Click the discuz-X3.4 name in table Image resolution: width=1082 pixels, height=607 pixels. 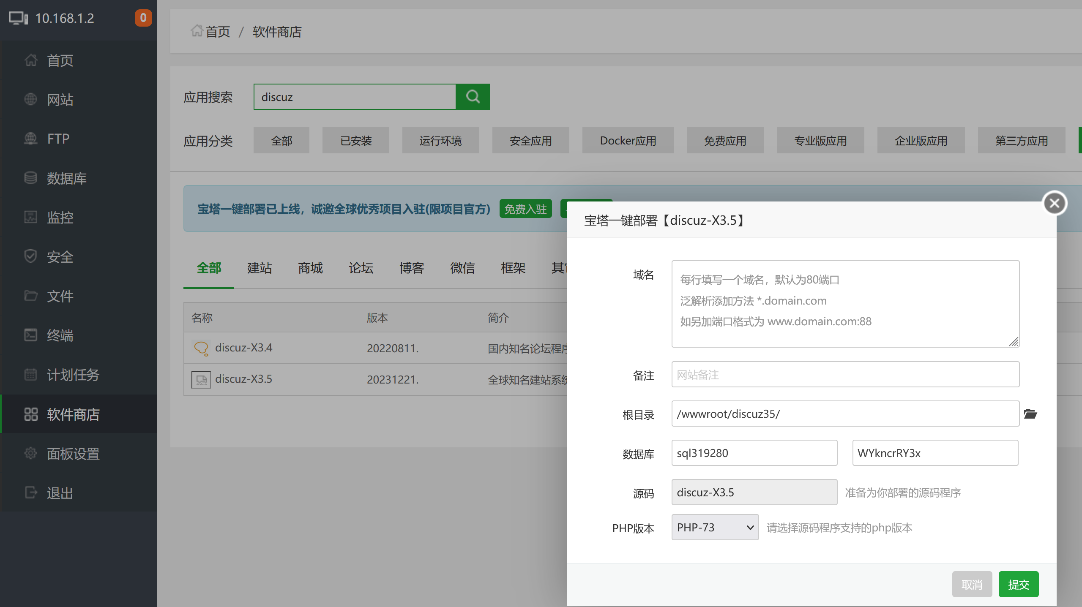243,348
